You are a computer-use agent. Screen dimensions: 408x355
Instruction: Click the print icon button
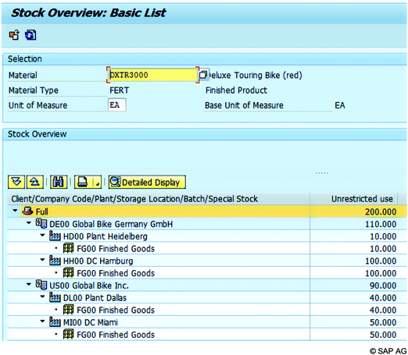click(x=83, y=182)
